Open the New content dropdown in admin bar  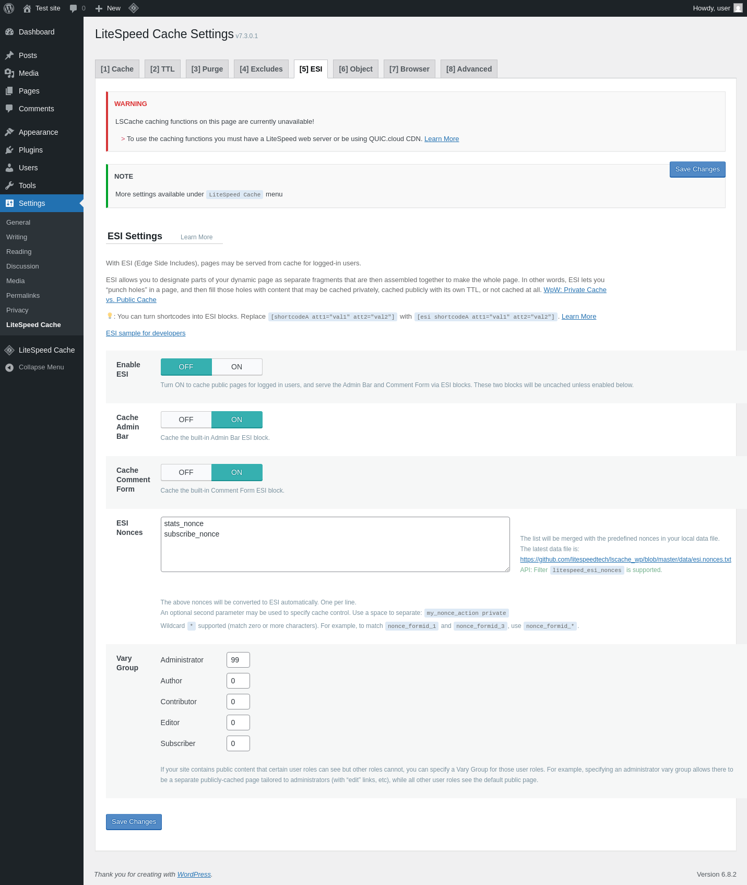[x=108, y=8]
